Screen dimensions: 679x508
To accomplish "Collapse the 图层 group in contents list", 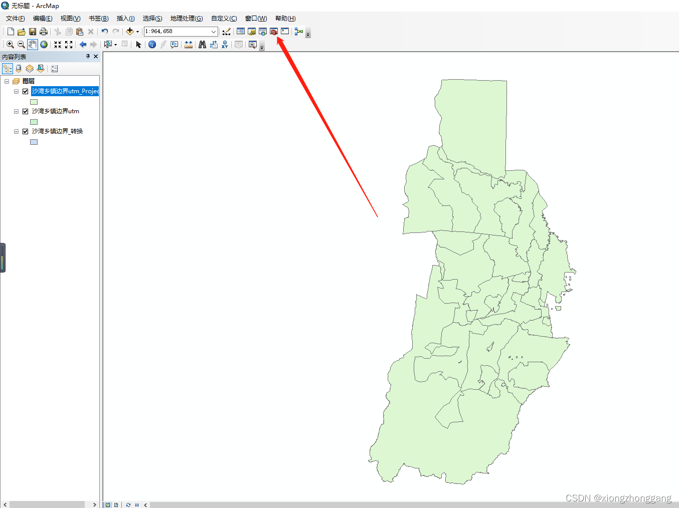I will pyautogui.click(x=7, y=81).
